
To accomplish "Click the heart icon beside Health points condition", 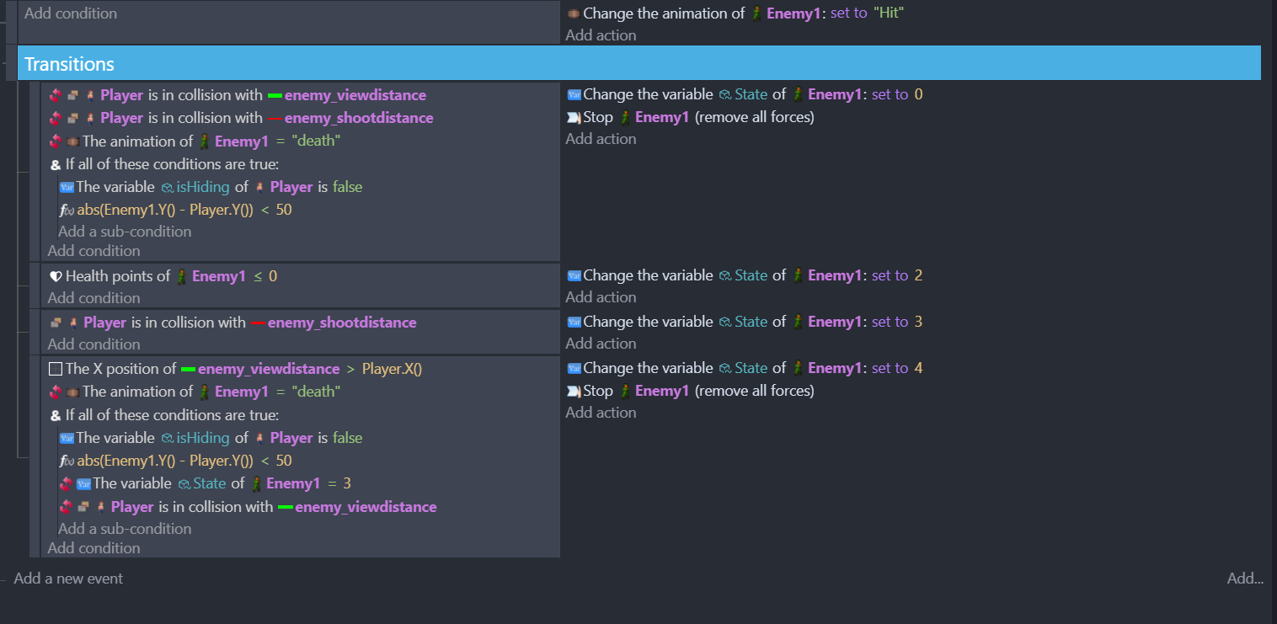I will click(56, 276).
